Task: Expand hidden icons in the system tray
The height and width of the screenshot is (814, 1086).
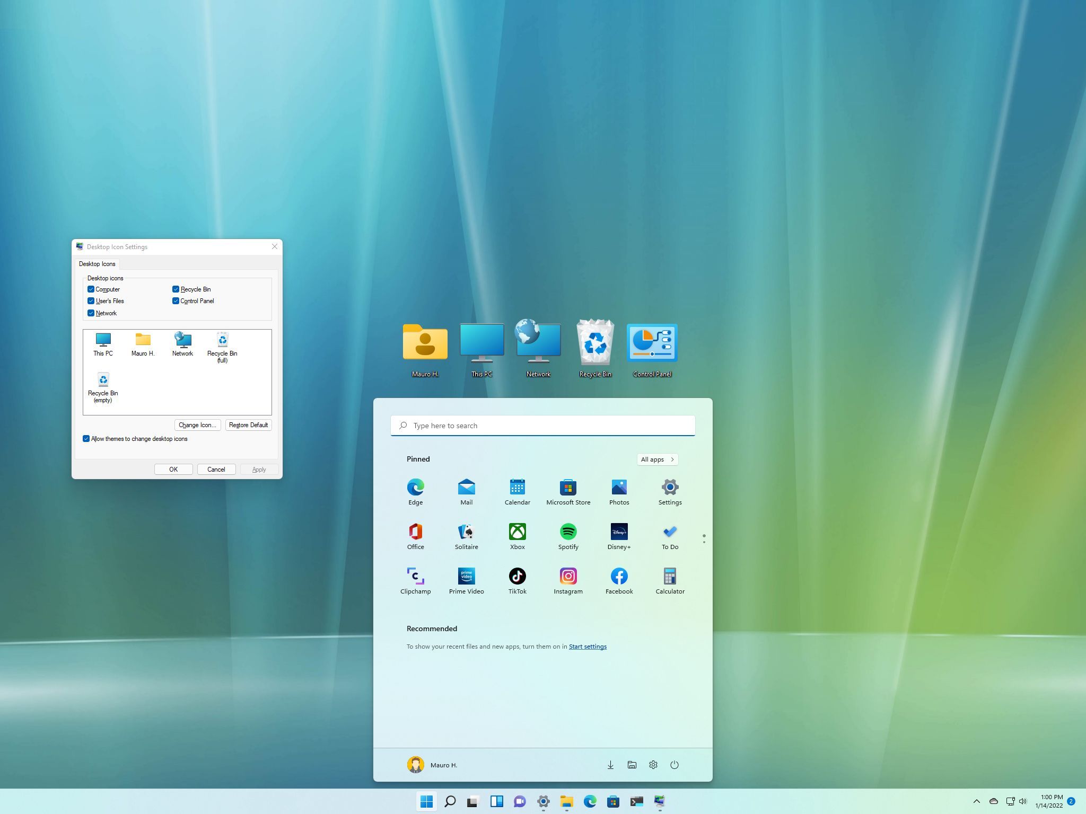Action: [x=976, y=801]
